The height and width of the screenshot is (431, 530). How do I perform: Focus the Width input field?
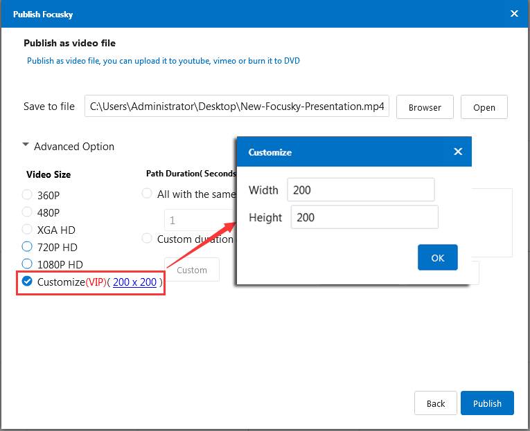click(x=361, y=190)
